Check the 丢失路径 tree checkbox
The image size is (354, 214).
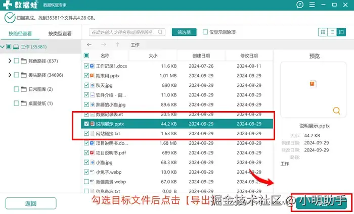pos(17,75)
